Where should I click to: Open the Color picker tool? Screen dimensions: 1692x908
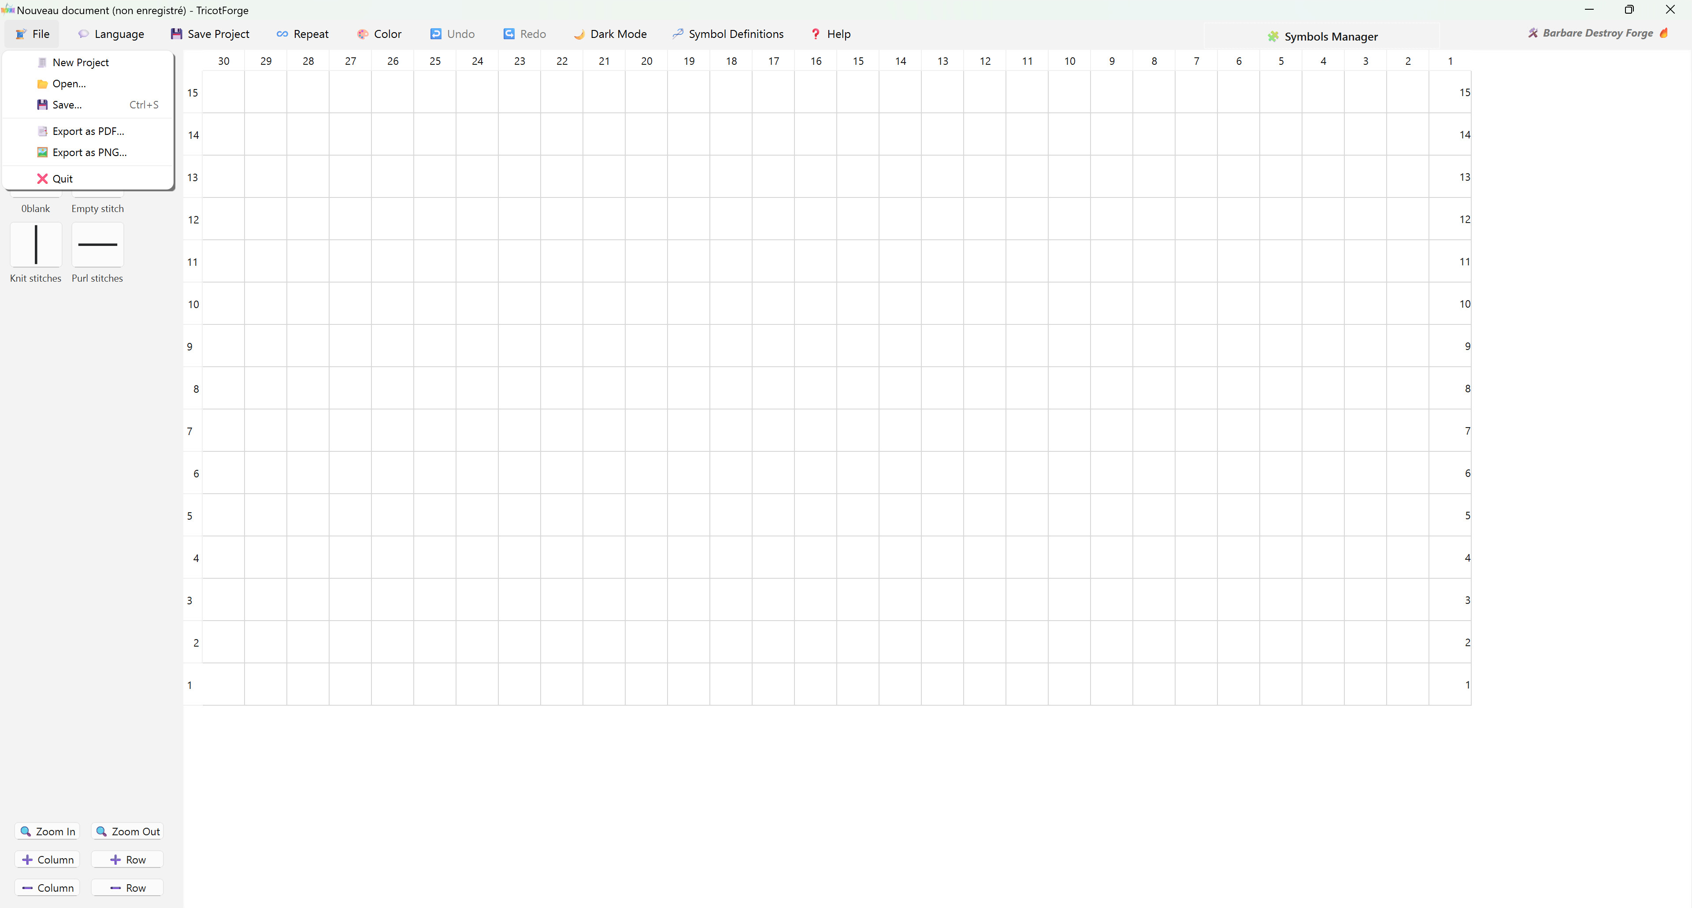click(380, 33)
